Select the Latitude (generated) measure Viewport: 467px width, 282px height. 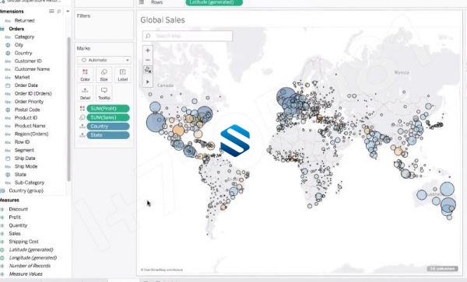tap(31, 249)
